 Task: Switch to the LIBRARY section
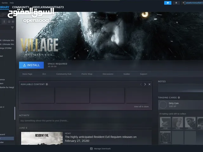click(4, 7)
